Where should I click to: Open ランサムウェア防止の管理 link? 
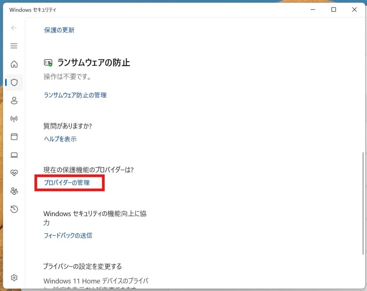(x=75, y=95)
